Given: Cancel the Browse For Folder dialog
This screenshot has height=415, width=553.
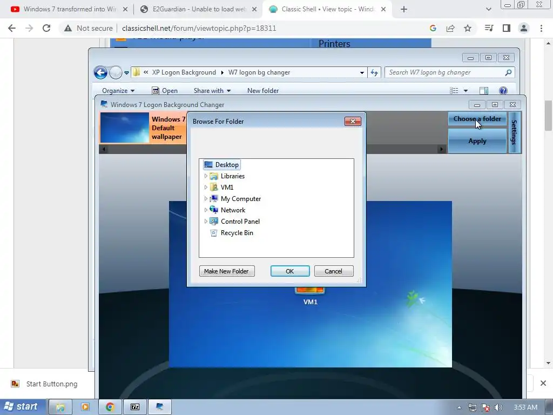Looking at the screenshot, I should pyautogui.click(x=334, y=271).
